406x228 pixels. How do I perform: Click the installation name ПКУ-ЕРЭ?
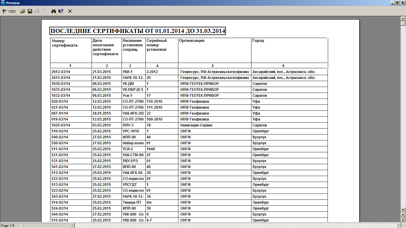130,161
